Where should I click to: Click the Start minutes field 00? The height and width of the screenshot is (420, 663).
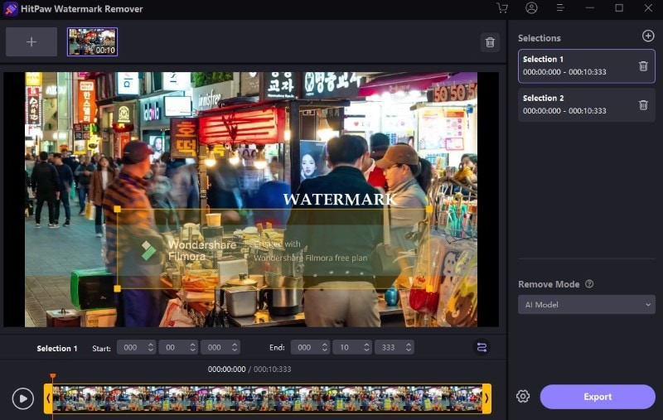coord(171,347)
